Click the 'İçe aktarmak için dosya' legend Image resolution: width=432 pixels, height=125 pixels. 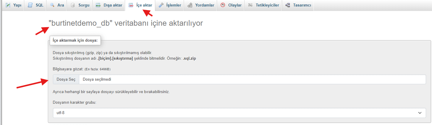75,40
